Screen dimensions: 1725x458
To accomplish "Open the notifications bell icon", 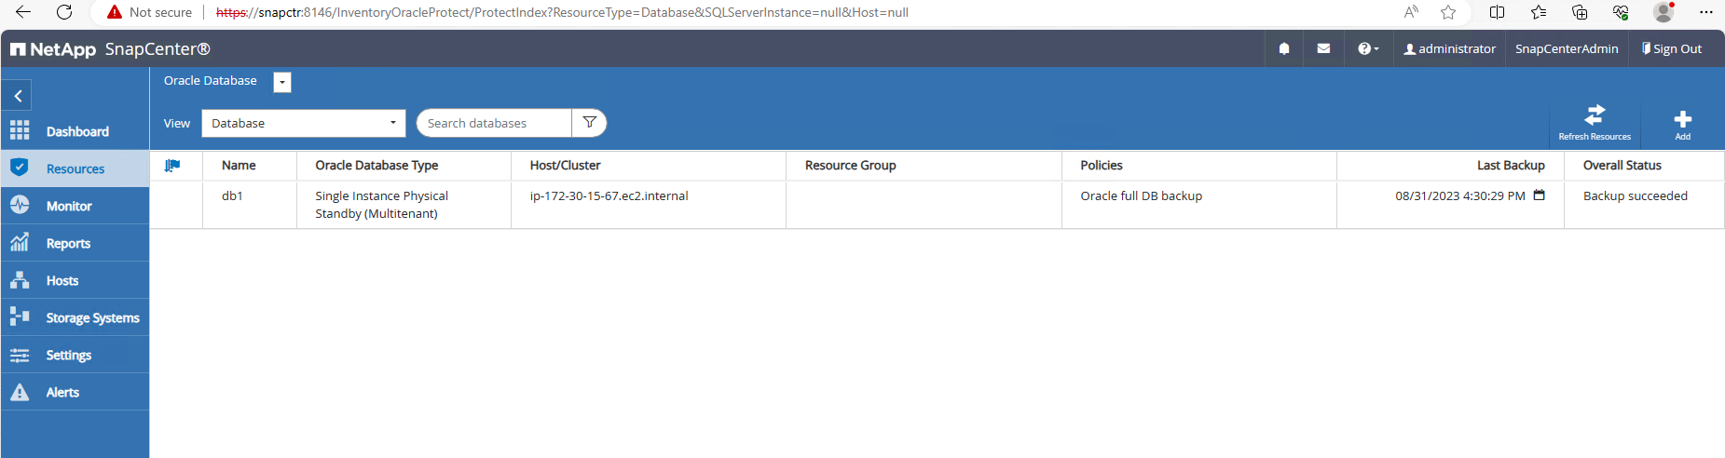I will pyautogui.click(x=1284, y=49).
